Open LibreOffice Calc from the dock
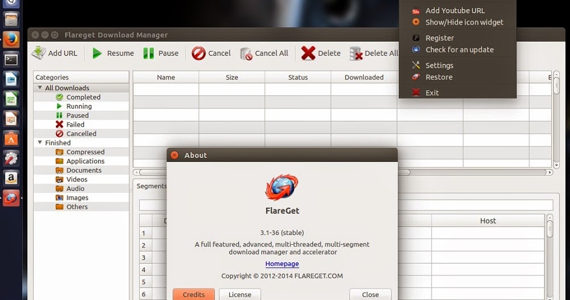The image size is (570, 300). (11, 99)
